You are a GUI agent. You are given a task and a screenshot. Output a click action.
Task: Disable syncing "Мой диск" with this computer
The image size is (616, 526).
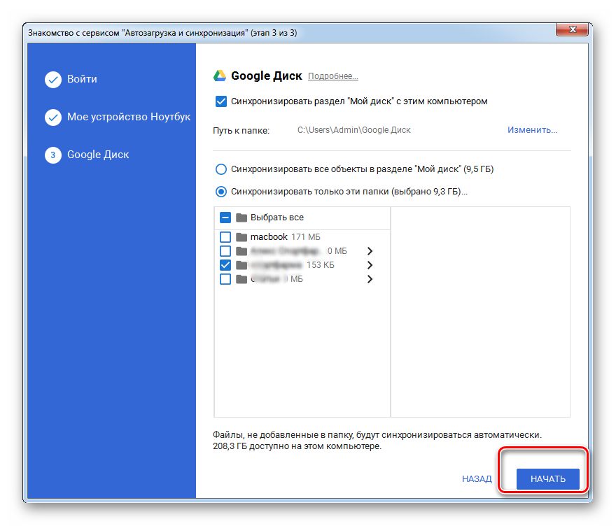(x=221, y=101)
